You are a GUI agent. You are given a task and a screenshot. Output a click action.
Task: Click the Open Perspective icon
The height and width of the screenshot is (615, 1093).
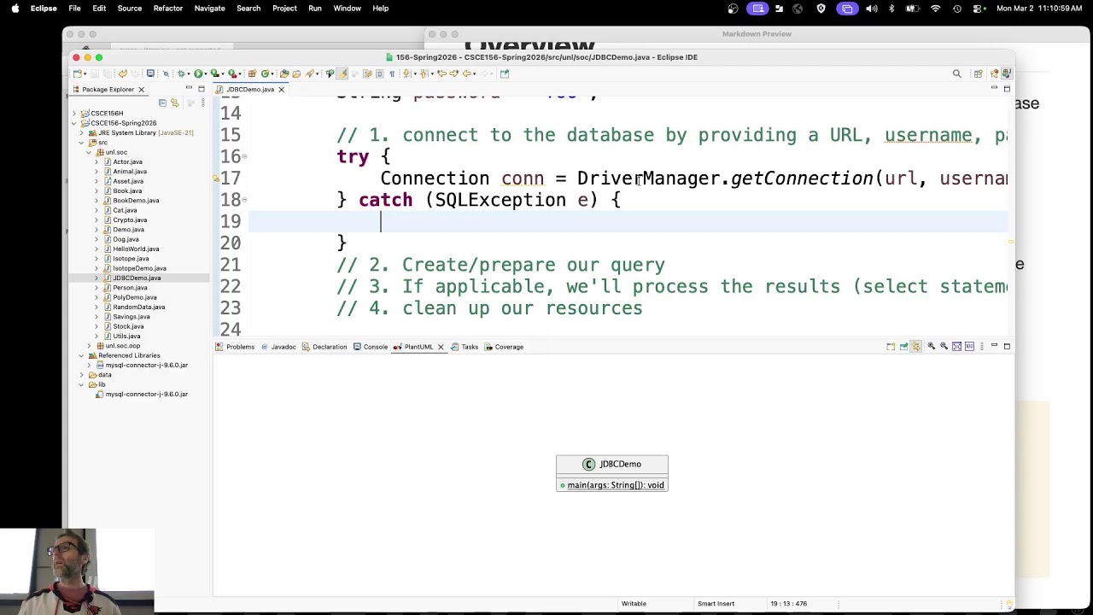pos(978,74)
